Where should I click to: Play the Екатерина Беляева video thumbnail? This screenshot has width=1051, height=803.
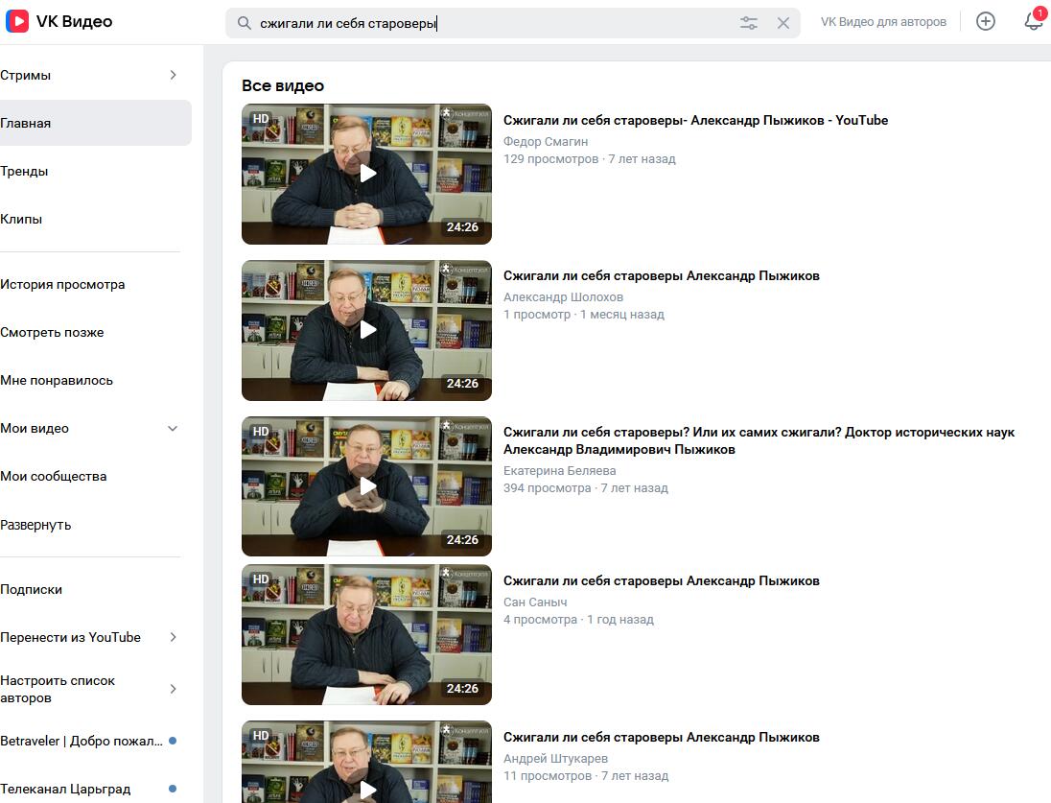tap(366, 486)
